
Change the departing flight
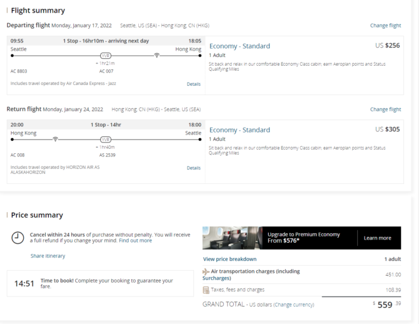(x=385, y=26)
